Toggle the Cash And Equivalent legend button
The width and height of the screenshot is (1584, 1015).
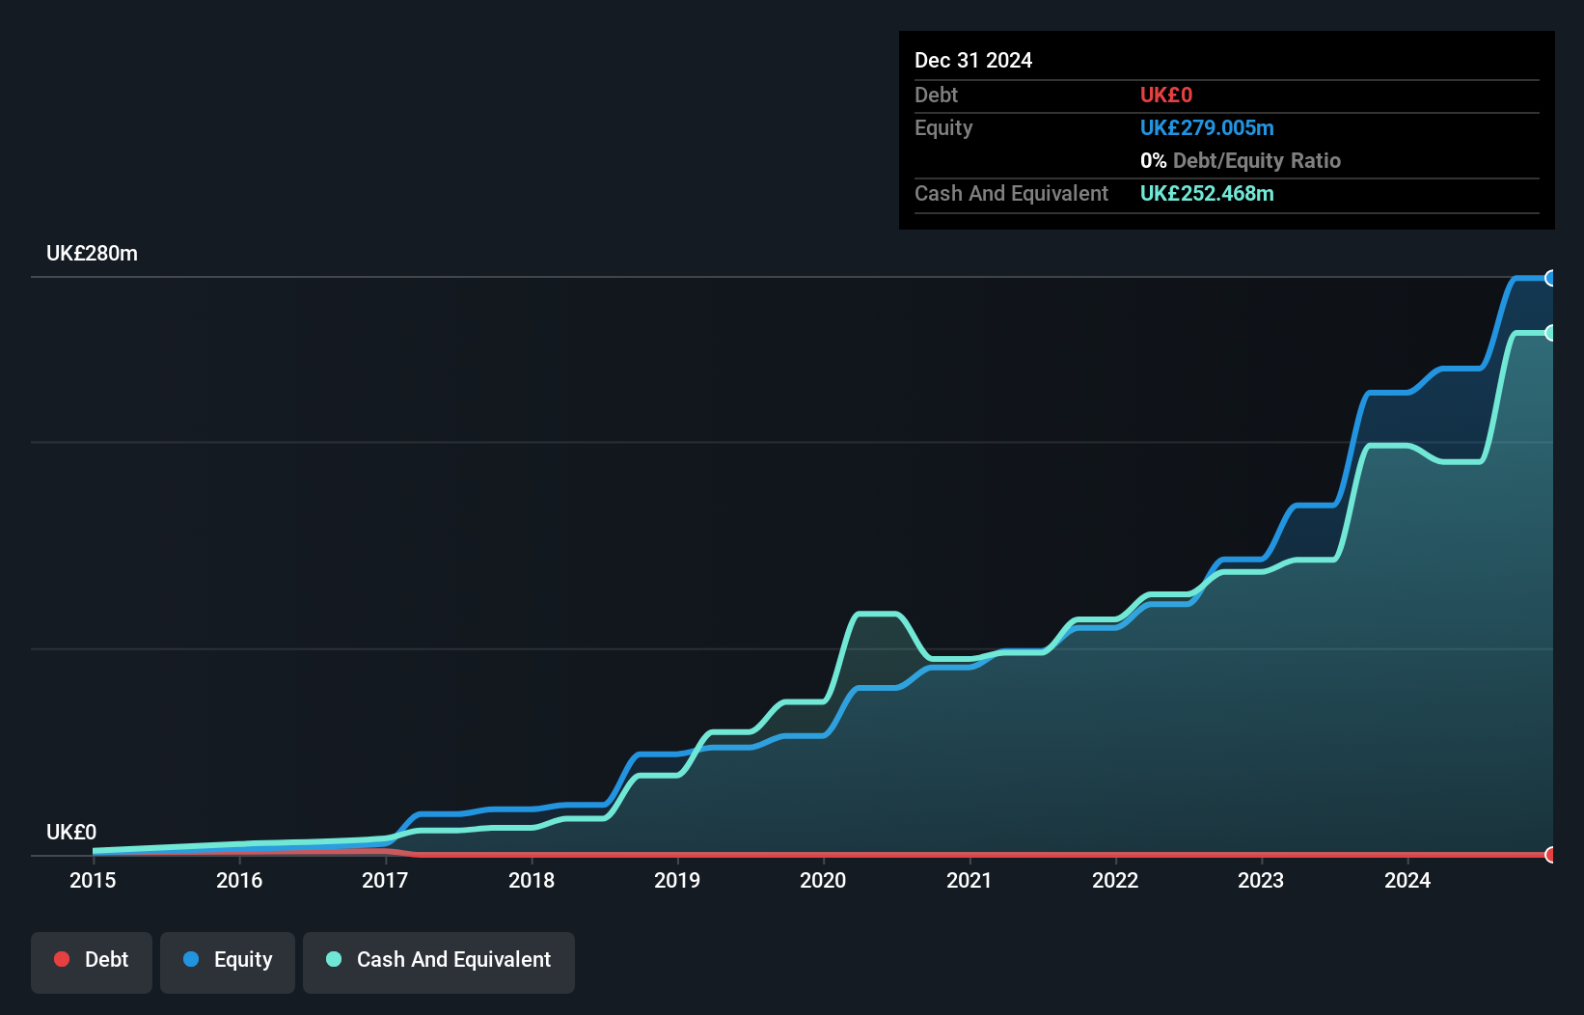439,962
